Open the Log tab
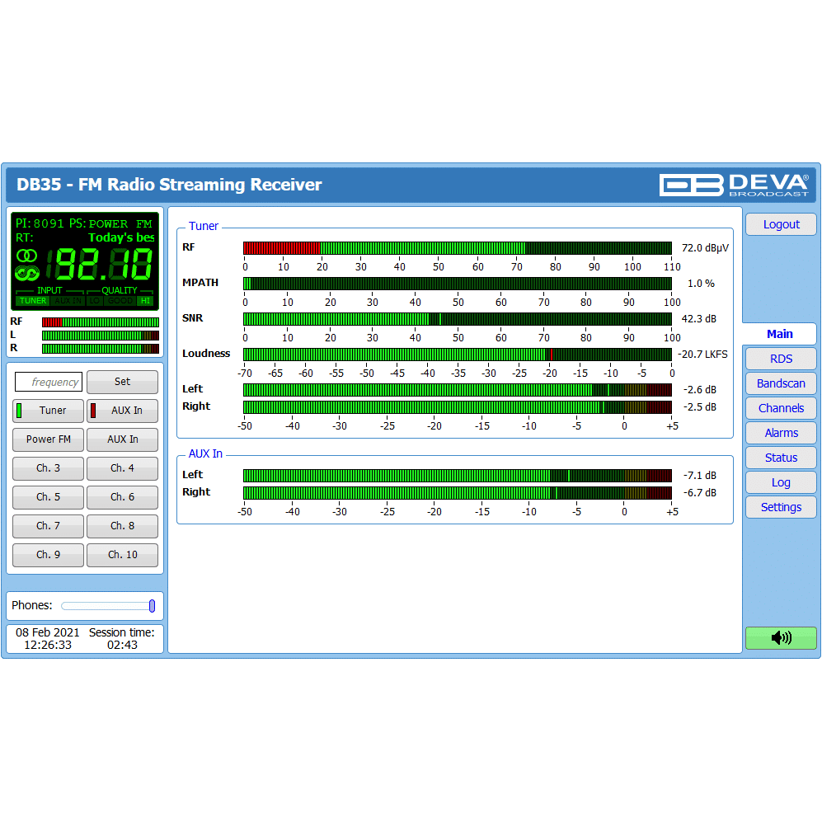 pos(780,482)
